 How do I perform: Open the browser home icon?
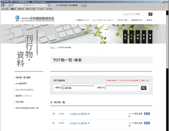[x=160, y=6]
